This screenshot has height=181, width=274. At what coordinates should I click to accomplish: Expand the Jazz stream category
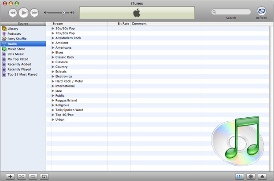pos(53,91)
